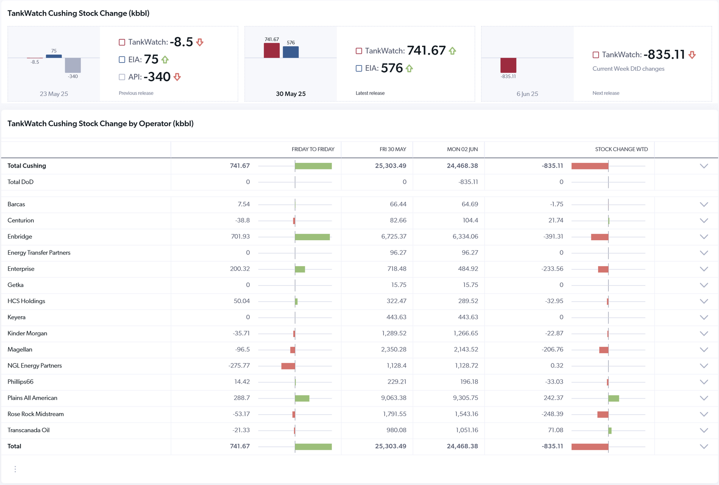Select the Enbridge operator name
The height and width of the screenshot is (485, 719).
(x=20, y=237)
